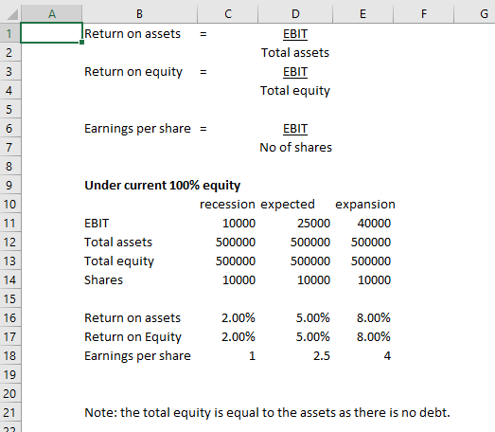Screen dimensions: 495x432
Task: Click the select-all corner triangle
Action: (12, 14)
